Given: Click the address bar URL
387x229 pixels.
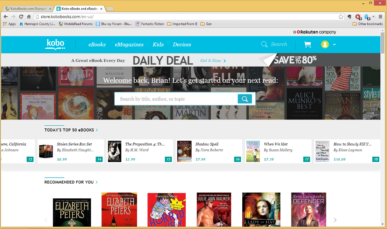Looking at the screenshot, I should pos(67,17).
